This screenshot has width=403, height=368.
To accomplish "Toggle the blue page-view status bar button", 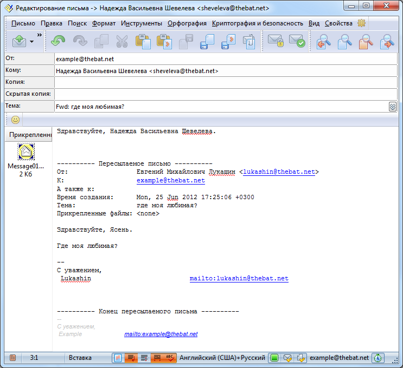I will (x=118, y=358).
